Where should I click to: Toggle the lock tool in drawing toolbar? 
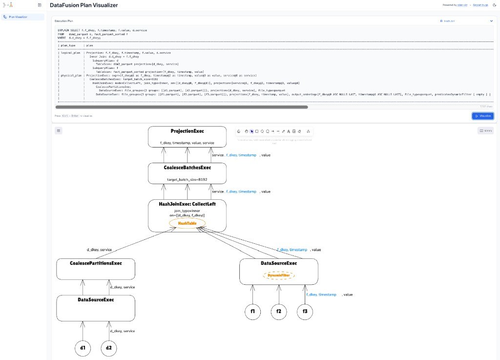point(238,131)
